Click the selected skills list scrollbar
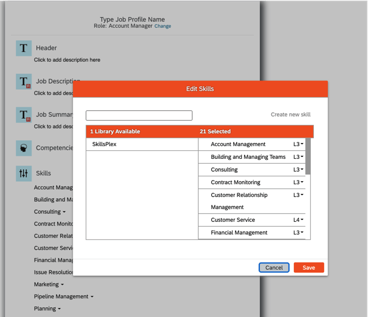This screenshot has width=368, height=317. 308,156
